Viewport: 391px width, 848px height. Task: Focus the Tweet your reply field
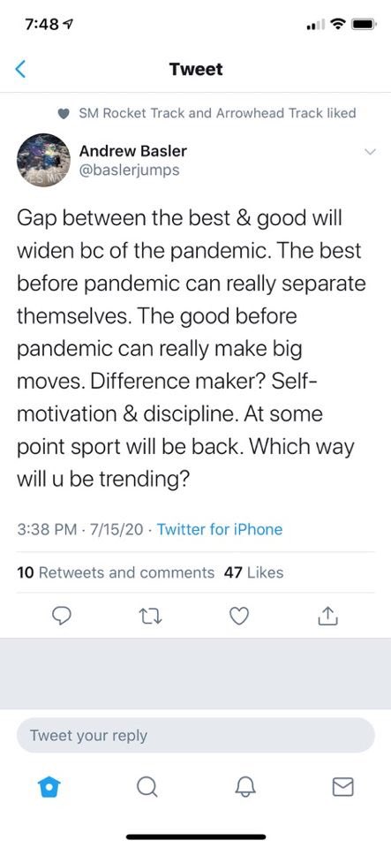196,736
